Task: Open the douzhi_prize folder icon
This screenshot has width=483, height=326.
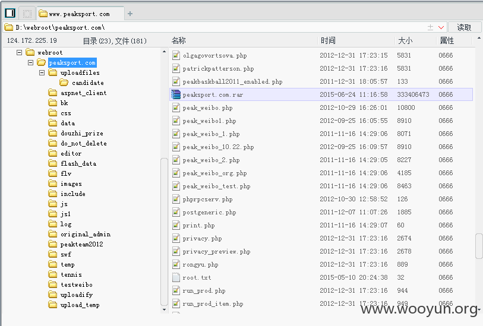Action: point(53,133)
